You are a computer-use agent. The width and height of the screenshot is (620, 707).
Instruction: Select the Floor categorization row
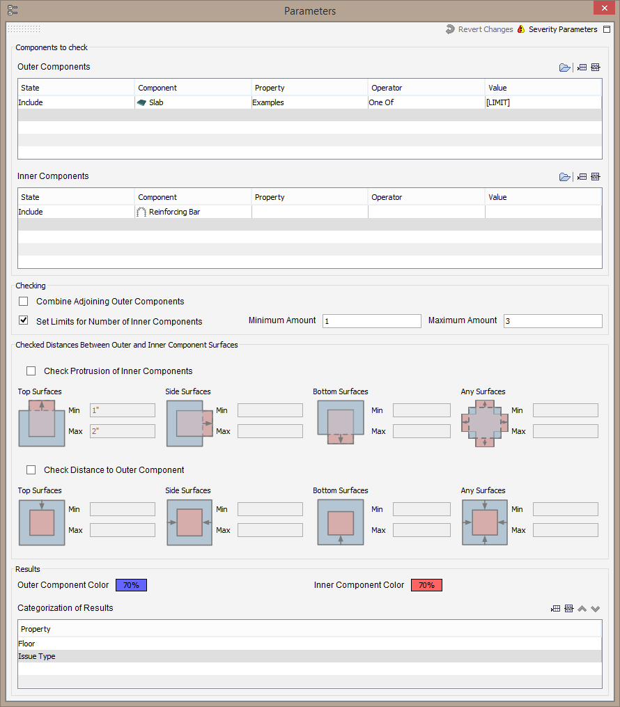pos(310,644)
